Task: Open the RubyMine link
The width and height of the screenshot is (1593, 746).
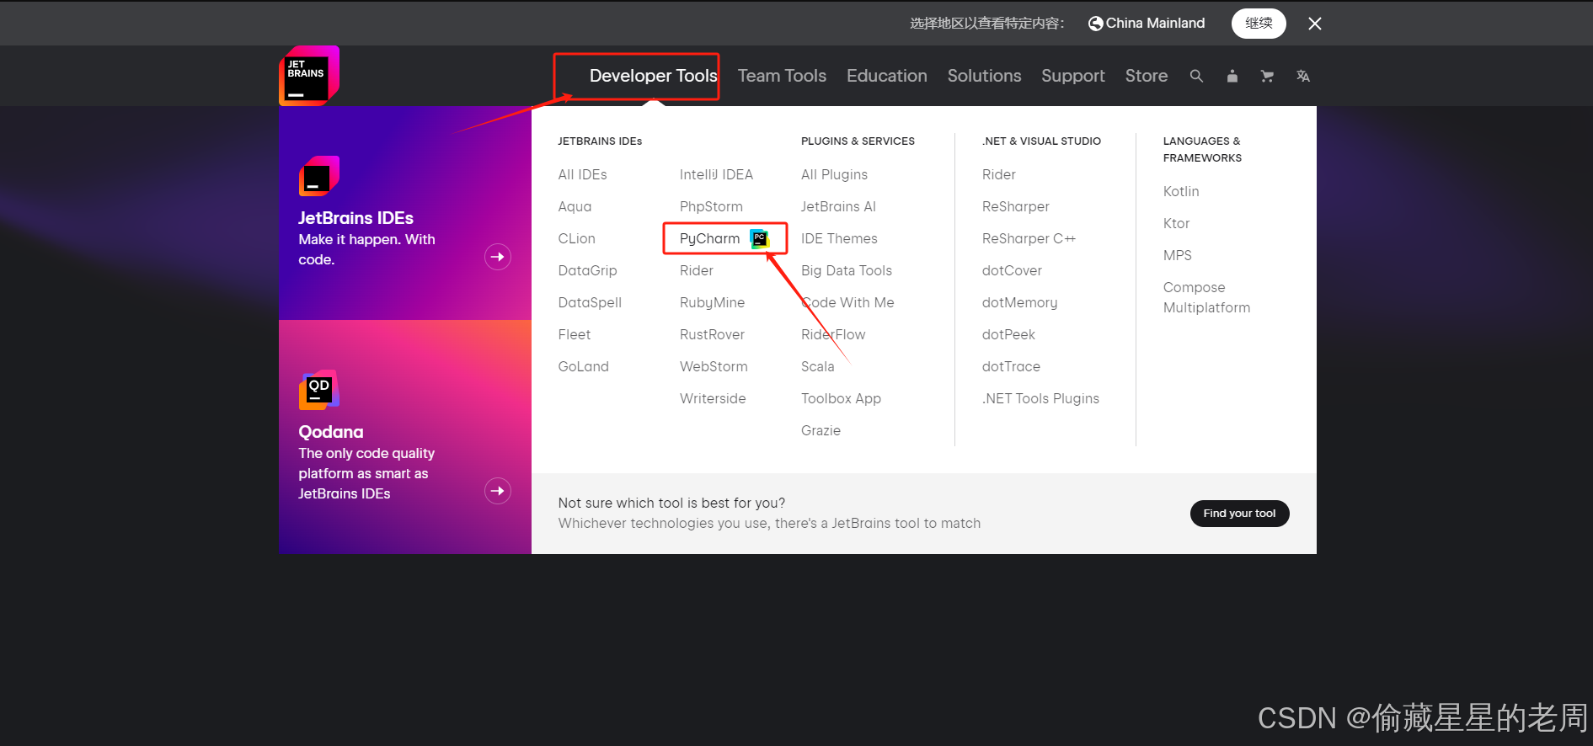Action: [712, 303]
